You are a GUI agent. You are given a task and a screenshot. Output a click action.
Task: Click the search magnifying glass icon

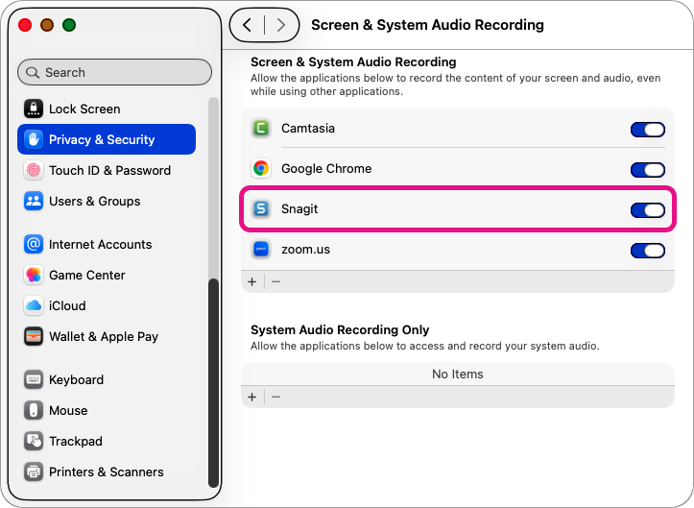click(x=33, y=72)
